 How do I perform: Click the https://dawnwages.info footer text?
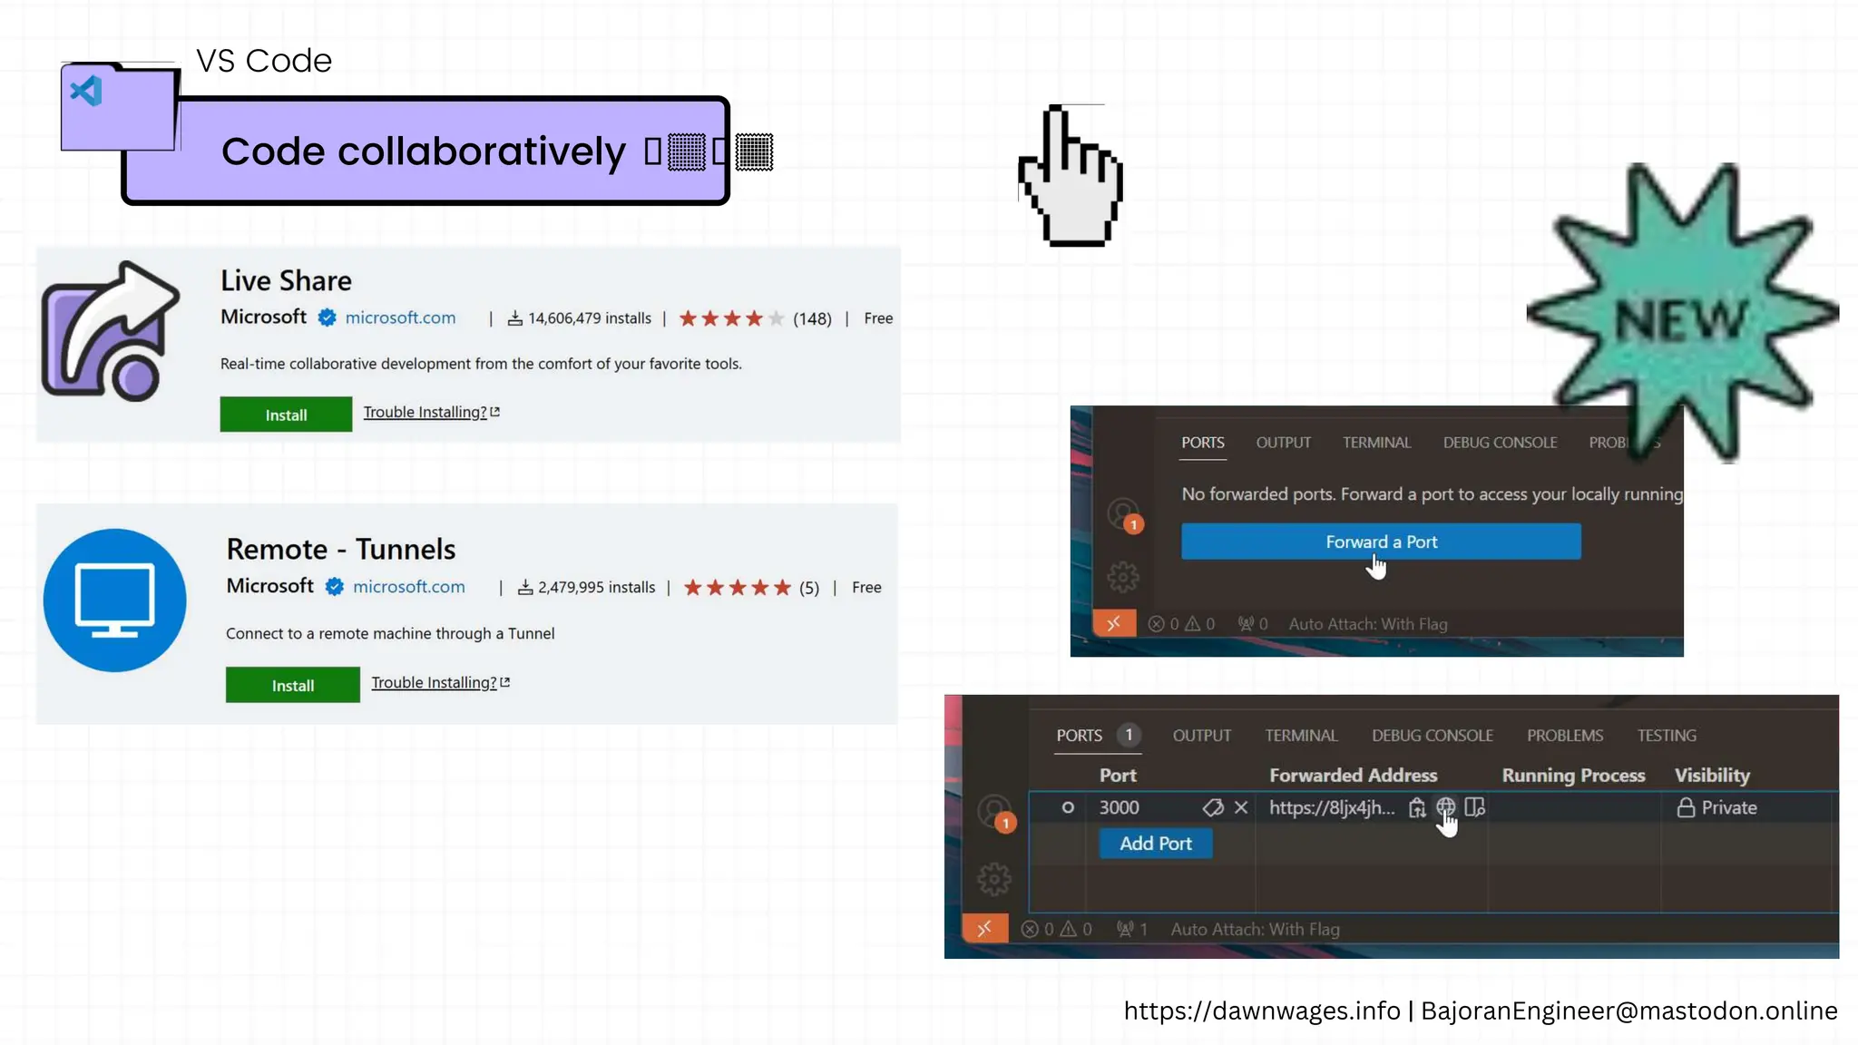(1262, 1011)
